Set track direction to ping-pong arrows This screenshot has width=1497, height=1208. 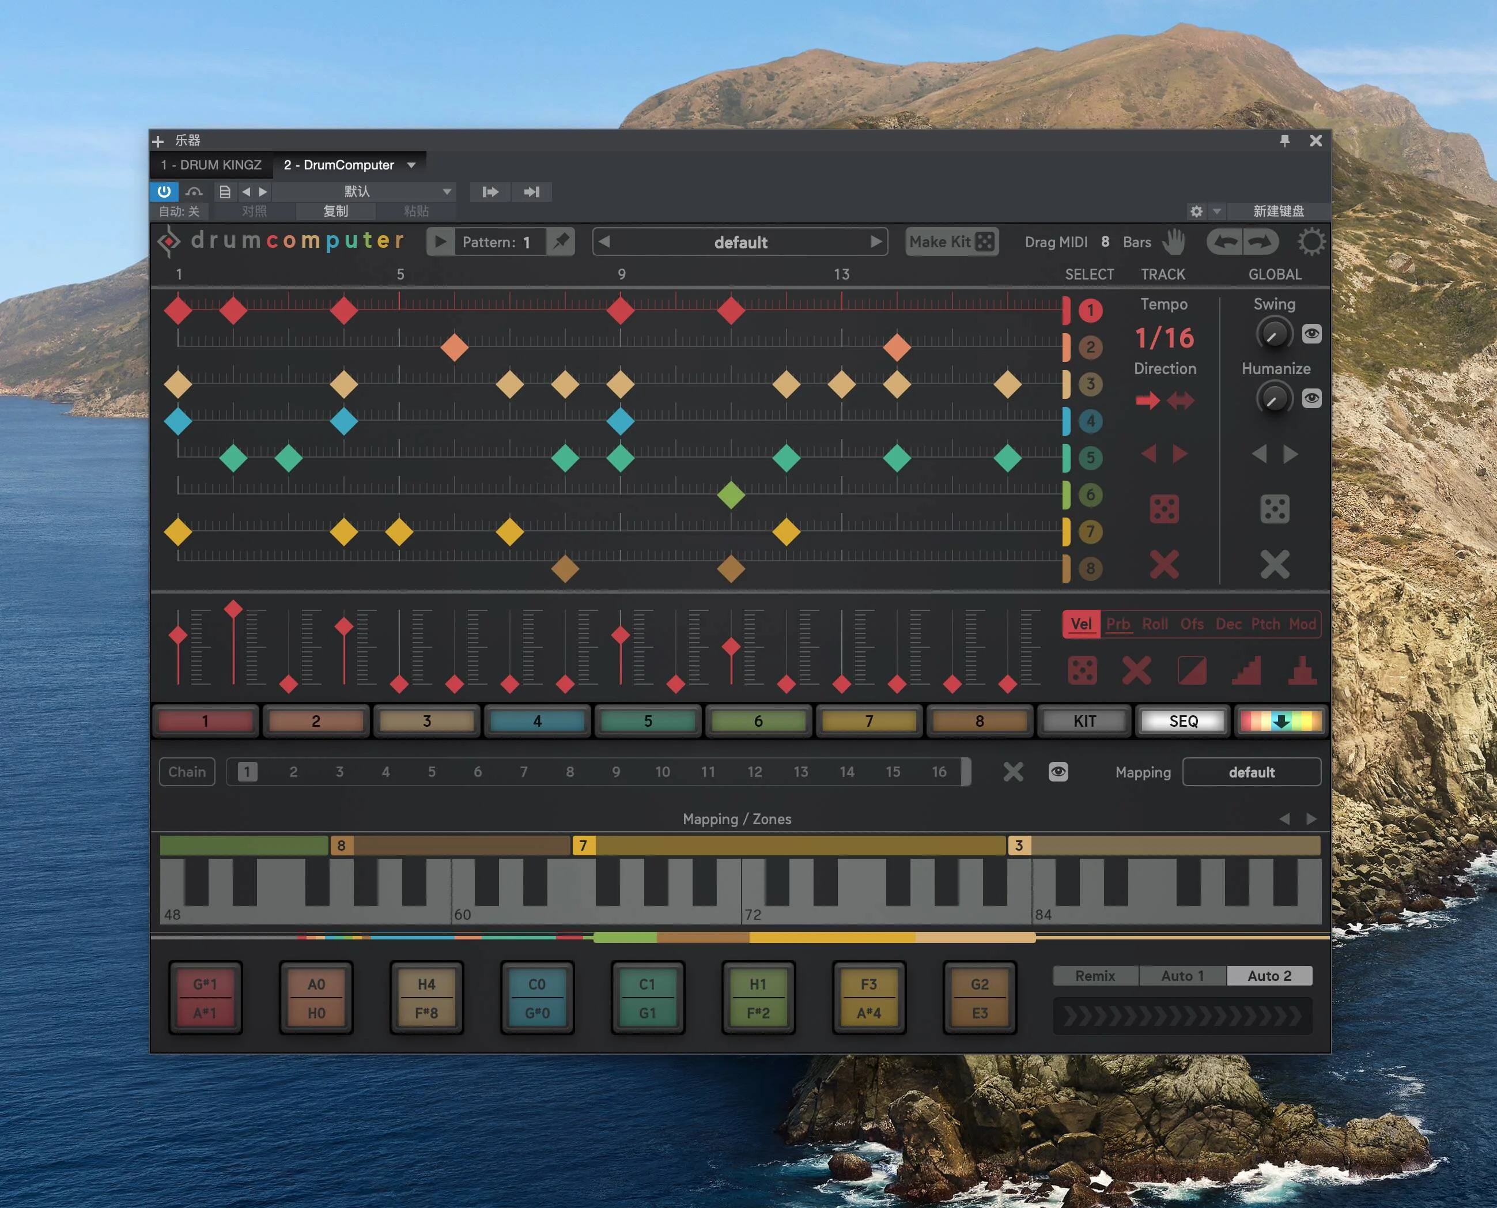pos(1181,400)
